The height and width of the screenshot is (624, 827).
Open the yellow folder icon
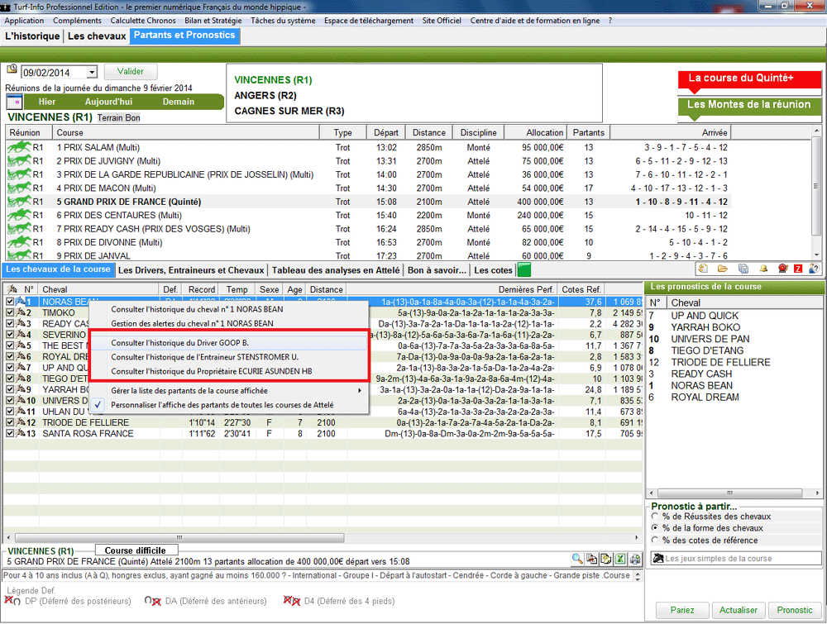click(722, 269)
